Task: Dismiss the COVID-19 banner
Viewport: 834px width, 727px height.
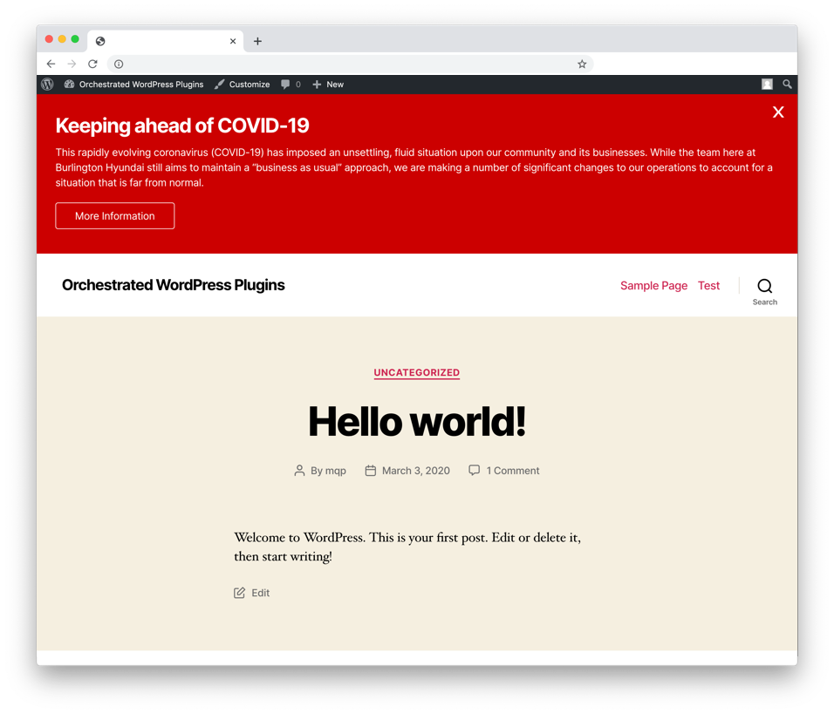Action: 778,112
